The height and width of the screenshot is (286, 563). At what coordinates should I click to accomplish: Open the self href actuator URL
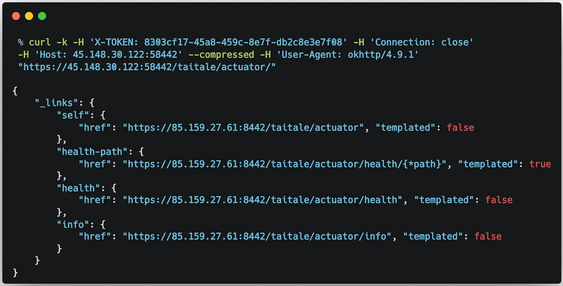(x=243, y=128)
